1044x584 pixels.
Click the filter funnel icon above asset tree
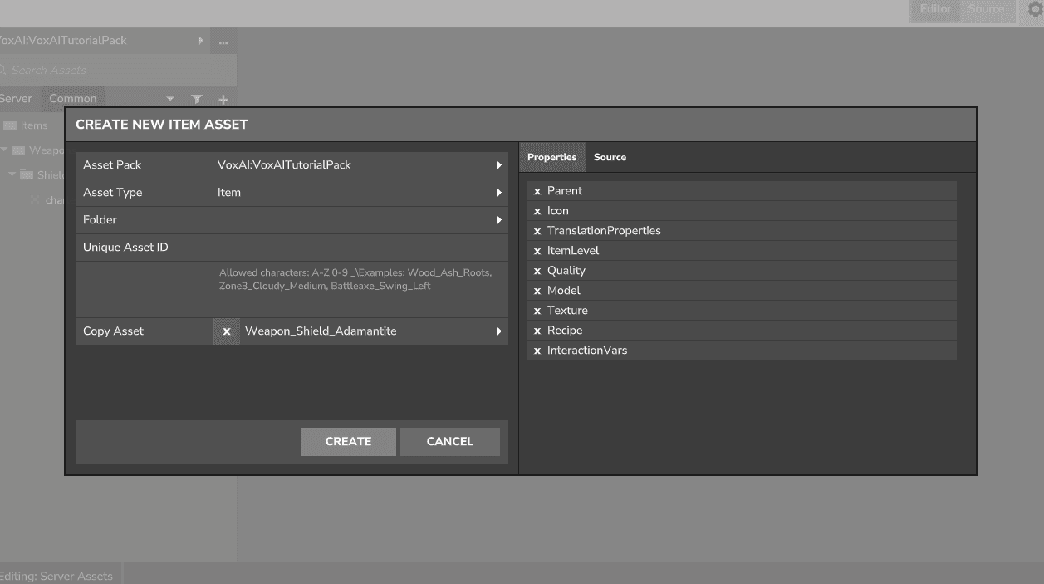click(196, 99)
